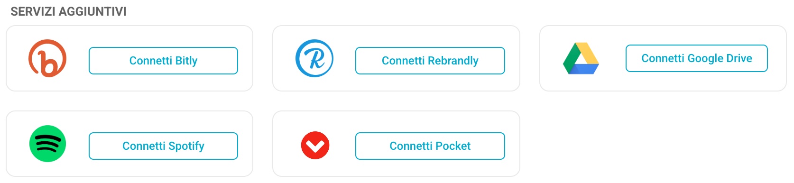Viewport: 794px width, 183px height.
Task: Click the yellow segment of the Drive logo
Action: 589,54
